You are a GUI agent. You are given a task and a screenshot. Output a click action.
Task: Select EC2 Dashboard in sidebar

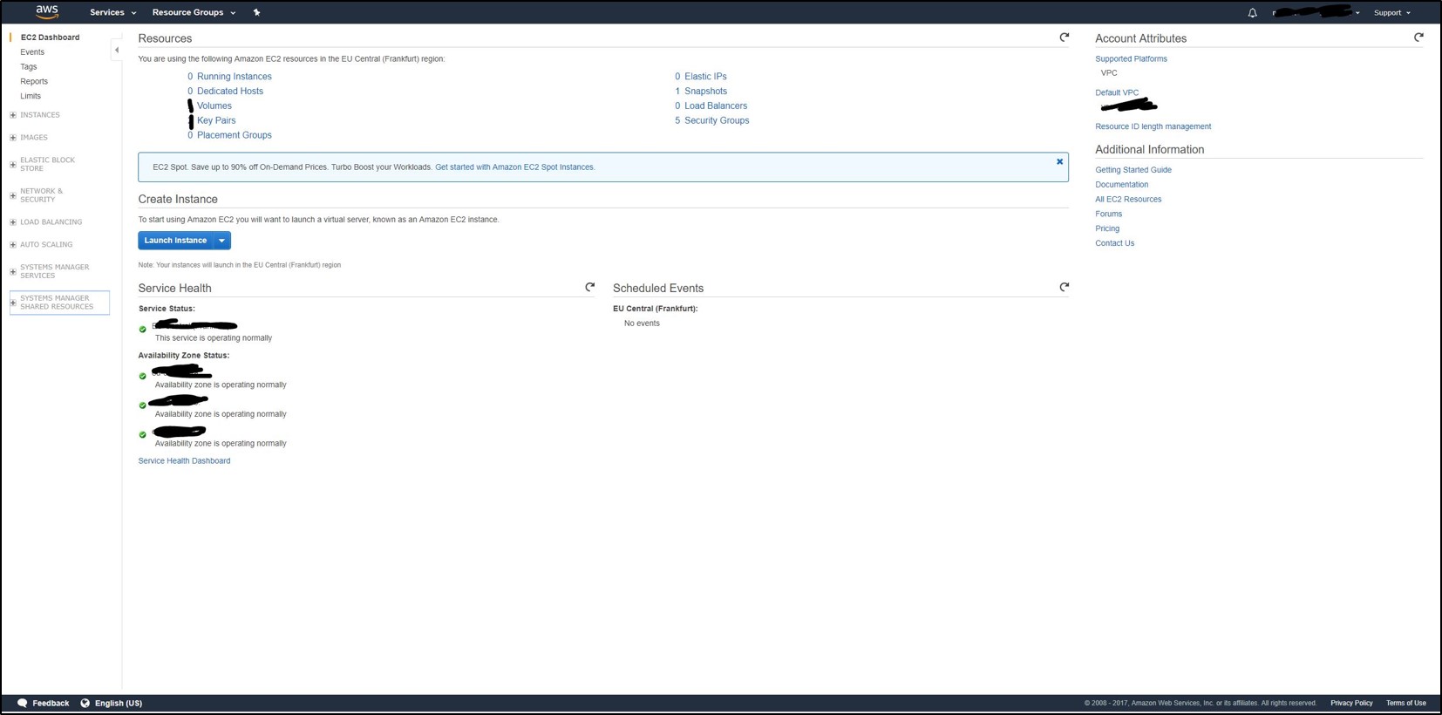(x=50, y=37)
